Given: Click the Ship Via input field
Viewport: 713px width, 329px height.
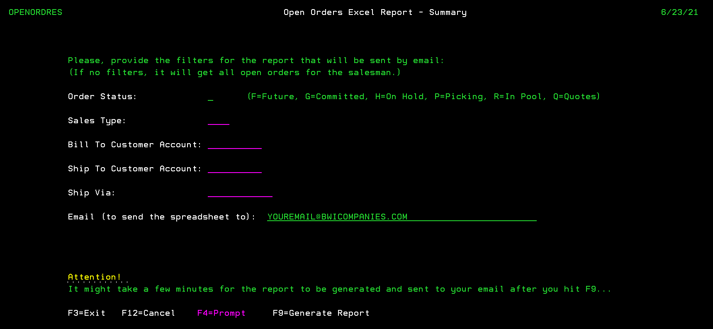Looking at the screenshot, I should [x=240, y=193].
